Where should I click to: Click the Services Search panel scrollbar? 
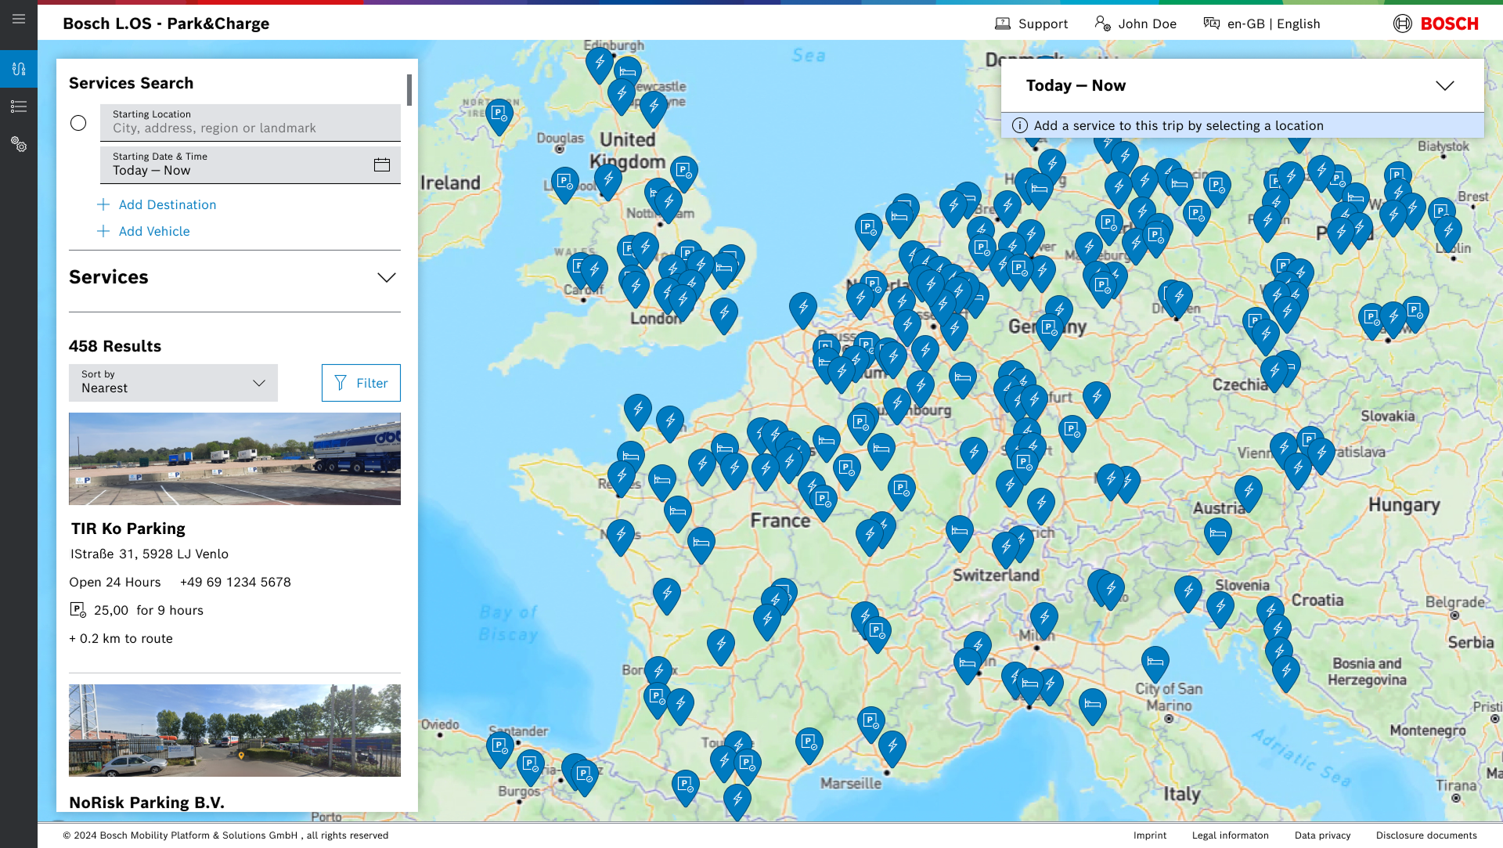(x=409, y=90)
